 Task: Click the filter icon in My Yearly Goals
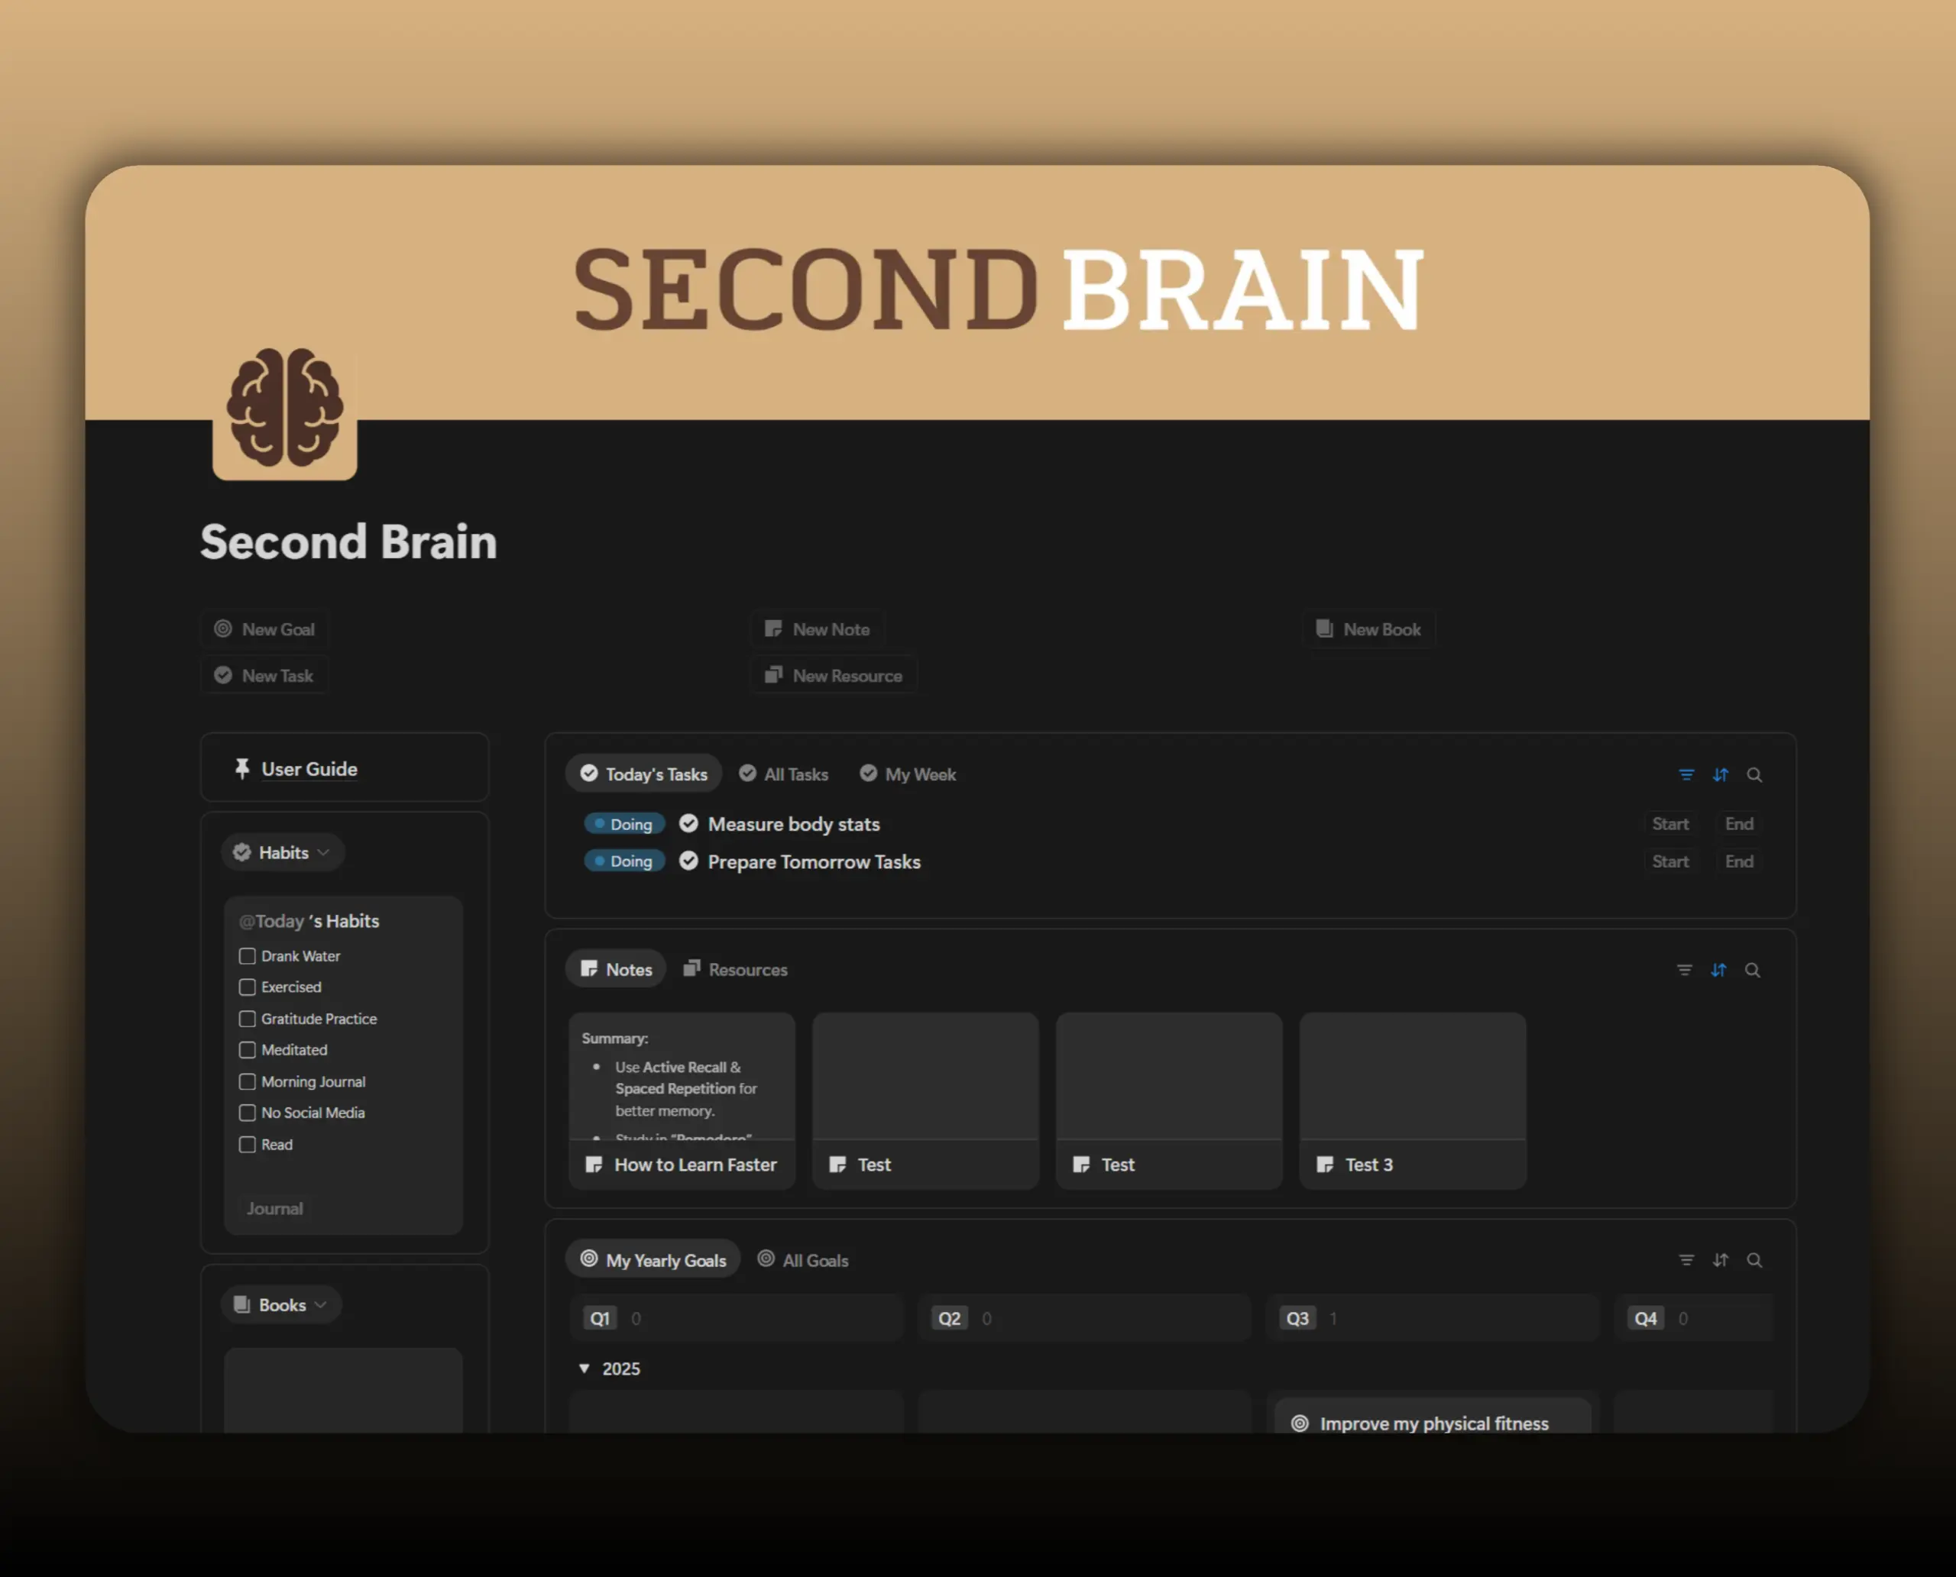pyautogui.click(x=1686, y=1260)
